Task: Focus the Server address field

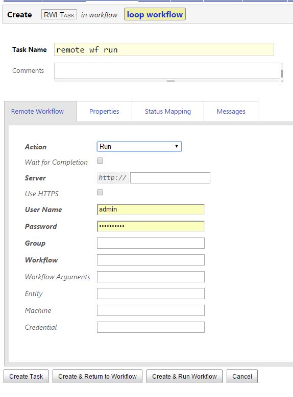Action: pos(170,178)
